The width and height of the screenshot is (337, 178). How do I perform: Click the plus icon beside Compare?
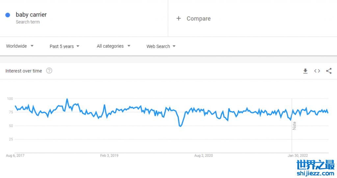[x=178, y=18]
